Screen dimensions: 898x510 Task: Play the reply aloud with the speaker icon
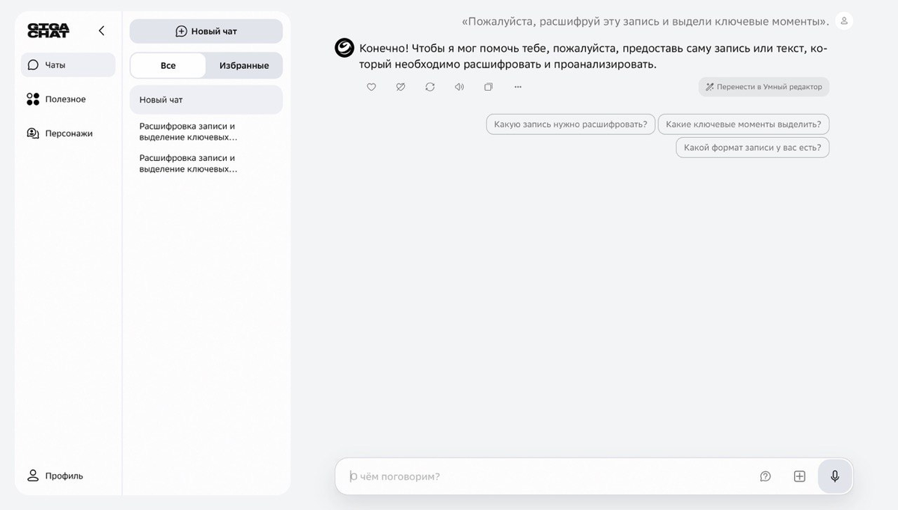point(459,87)
